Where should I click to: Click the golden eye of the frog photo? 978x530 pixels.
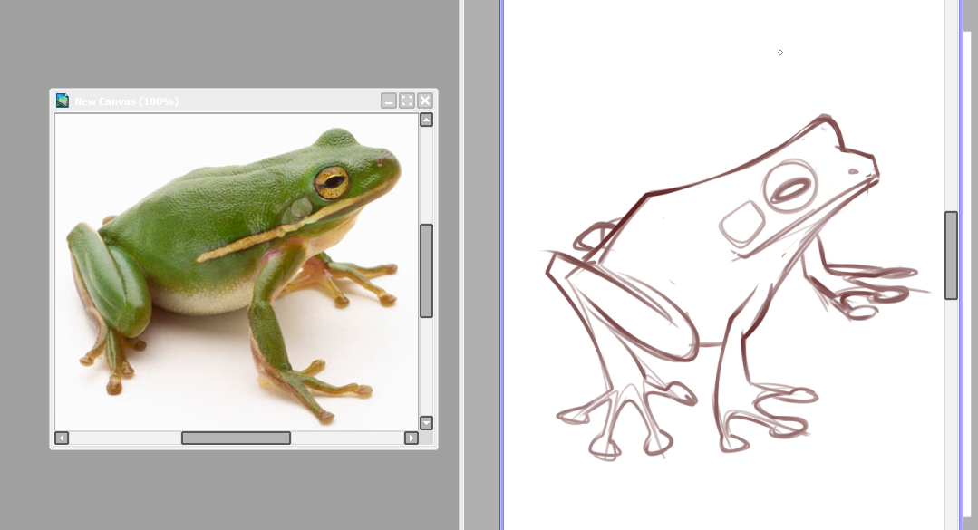pyautogui.click(x=332, y=183)
